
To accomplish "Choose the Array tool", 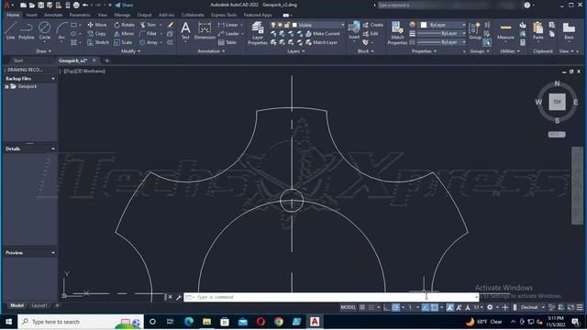I will 149,42.
